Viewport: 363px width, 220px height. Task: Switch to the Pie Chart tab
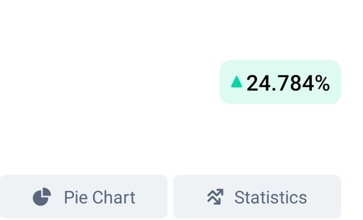(x=84, y=197)
